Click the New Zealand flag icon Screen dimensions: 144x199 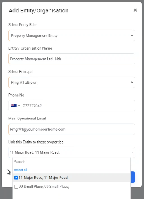pos(14,106)
